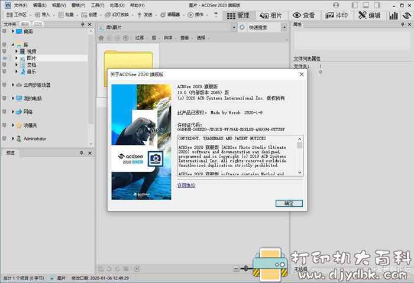
Task: Click the Import toolbar button
Action: 42,15
